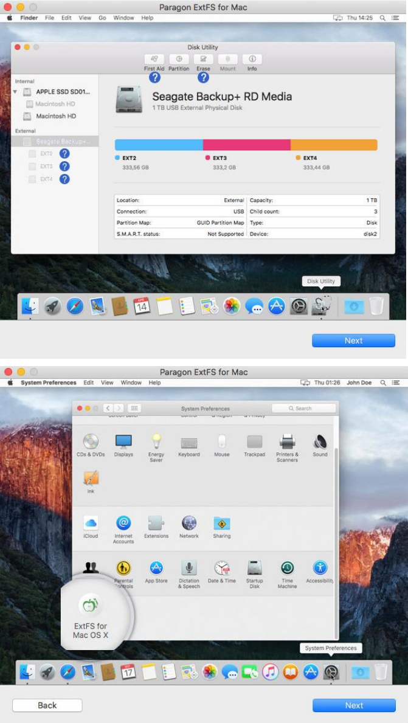Click Next beside the Back button
Viewport: 408px width, 723px height.
(354, 705)
